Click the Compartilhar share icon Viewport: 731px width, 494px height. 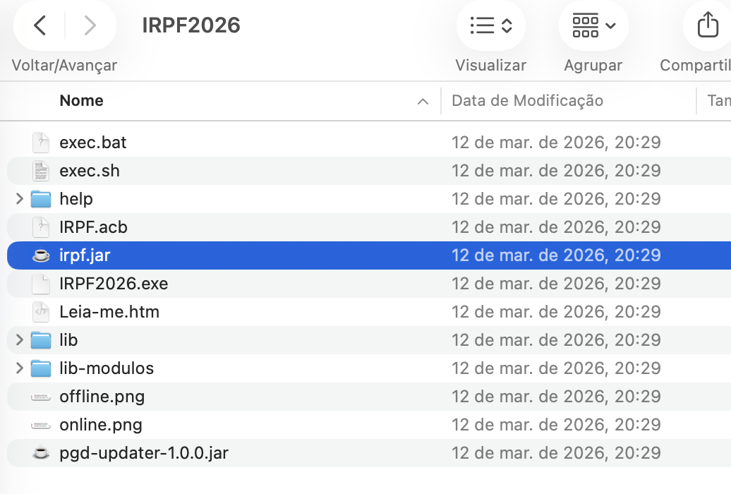pos(708,24)
